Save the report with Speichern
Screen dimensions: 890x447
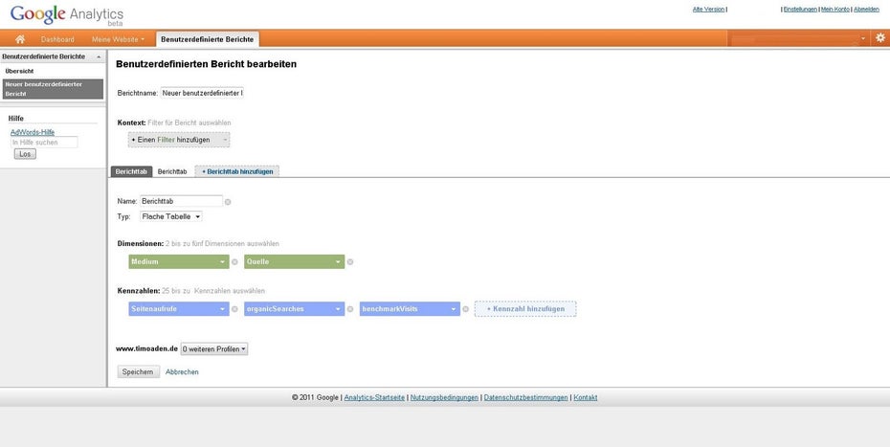[x=138, y=372]
